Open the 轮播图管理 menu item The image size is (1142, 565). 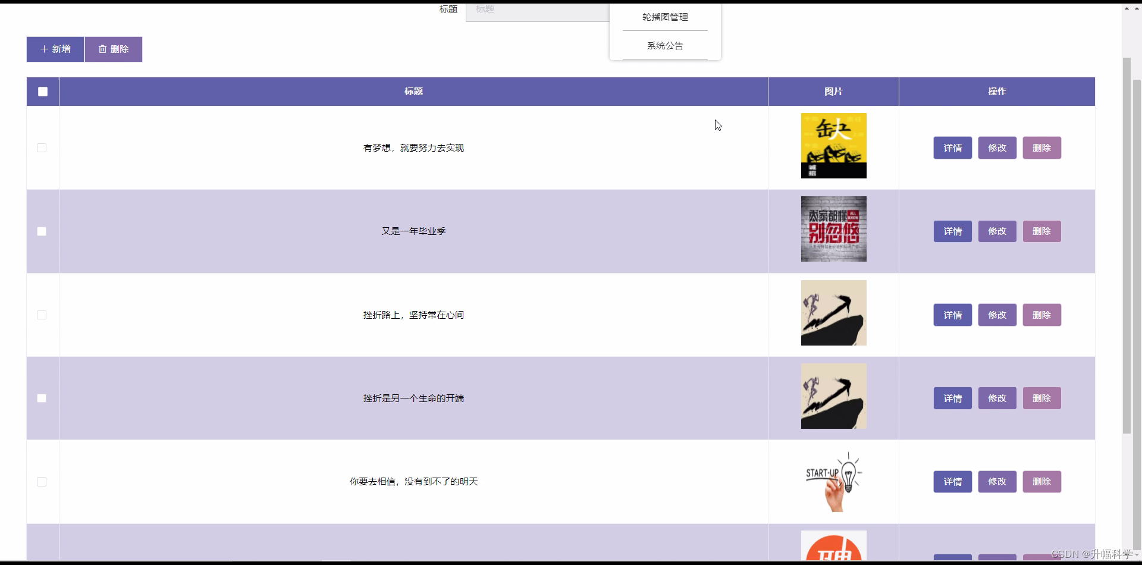(x=664, y=17)
